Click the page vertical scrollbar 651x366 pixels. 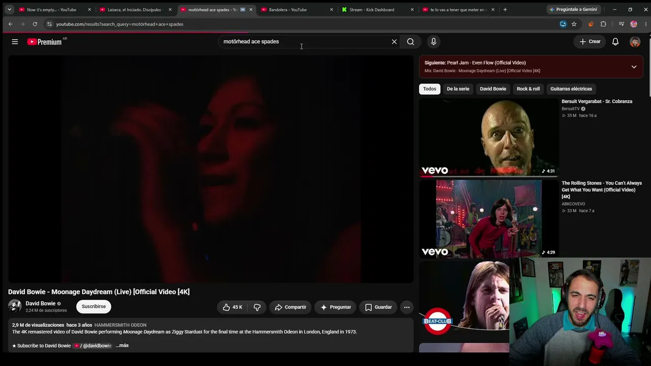649,66
